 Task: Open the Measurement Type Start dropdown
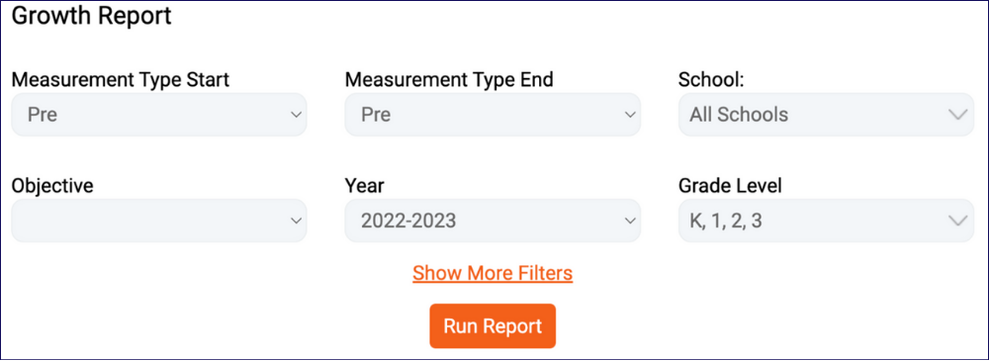(x=159, y=114)
